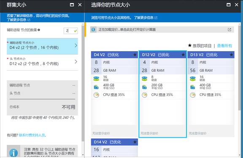
Task: Click 头 节点 row in cost summary
Action: pyautogui.click(x=42, y=93)
